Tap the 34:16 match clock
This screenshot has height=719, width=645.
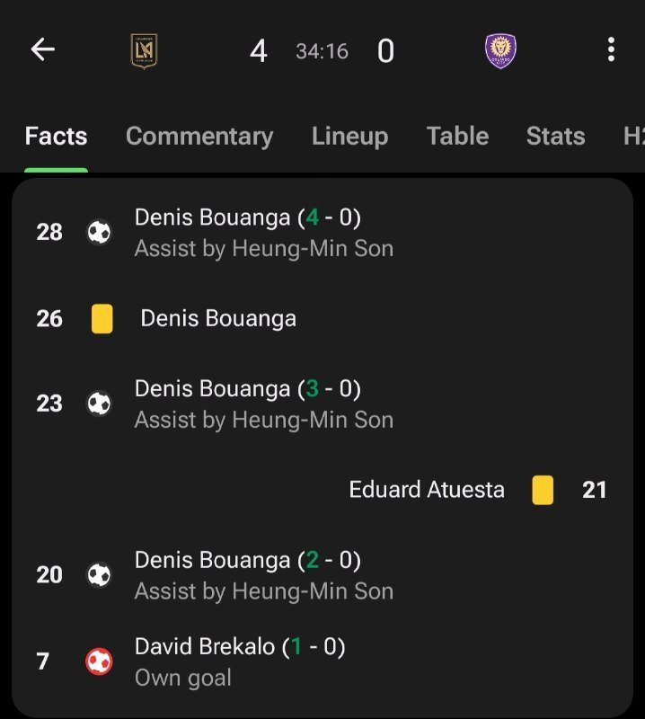(x=322, y=52)
